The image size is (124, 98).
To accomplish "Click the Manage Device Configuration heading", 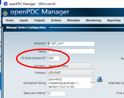I will [x=26, y=27].
